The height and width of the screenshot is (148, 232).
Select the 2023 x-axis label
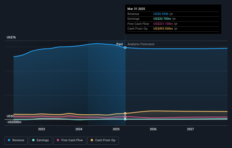coord(42,129)
